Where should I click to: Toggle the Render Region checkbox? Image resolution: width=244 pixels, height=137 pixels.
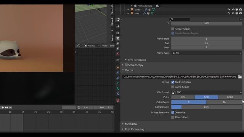coord(173,29)
